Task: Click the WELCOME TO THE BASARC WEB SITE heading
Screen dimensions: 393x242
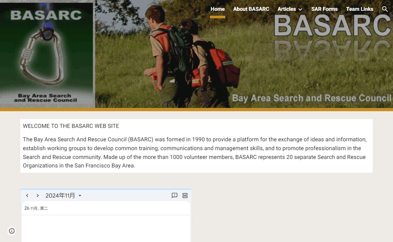Action: 71,126
